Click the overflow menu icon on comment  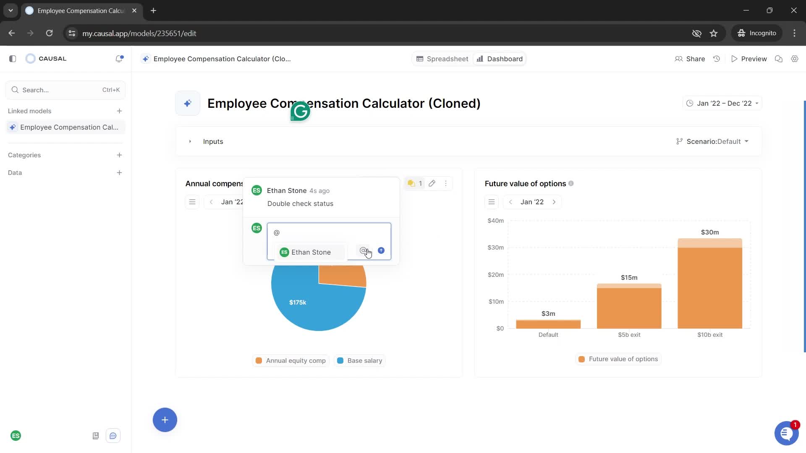(446, 183)
